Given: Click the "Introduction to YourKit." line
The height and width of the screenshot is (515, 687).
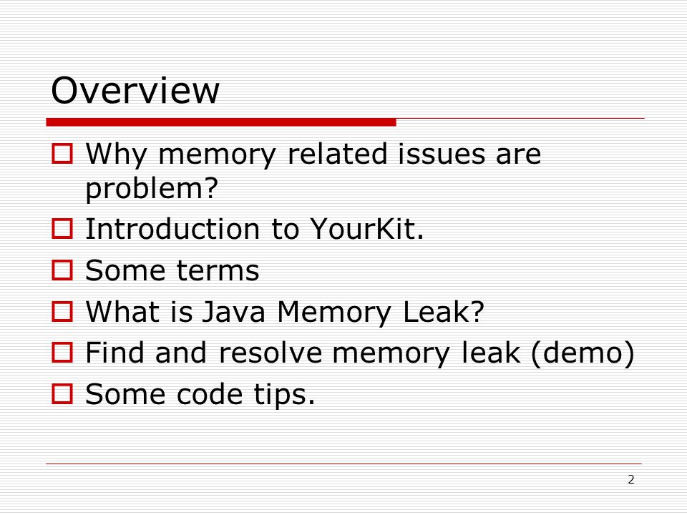Looking at the screenshot, I should coord(255,229).
